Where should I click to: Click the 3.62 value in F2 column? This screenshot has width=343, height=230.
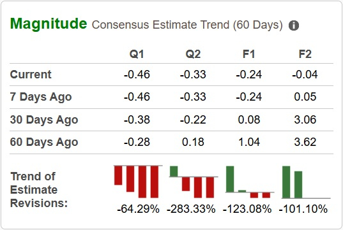tap(305, 142)
